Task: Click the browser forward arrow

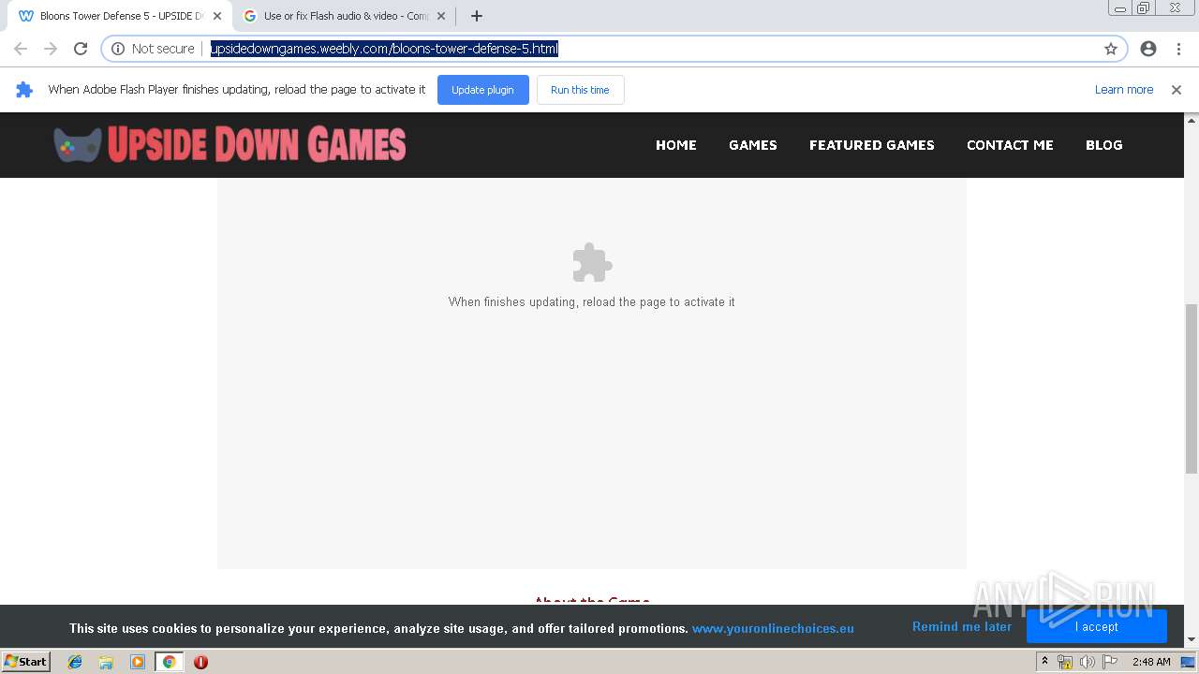Action: pos(51,49)
